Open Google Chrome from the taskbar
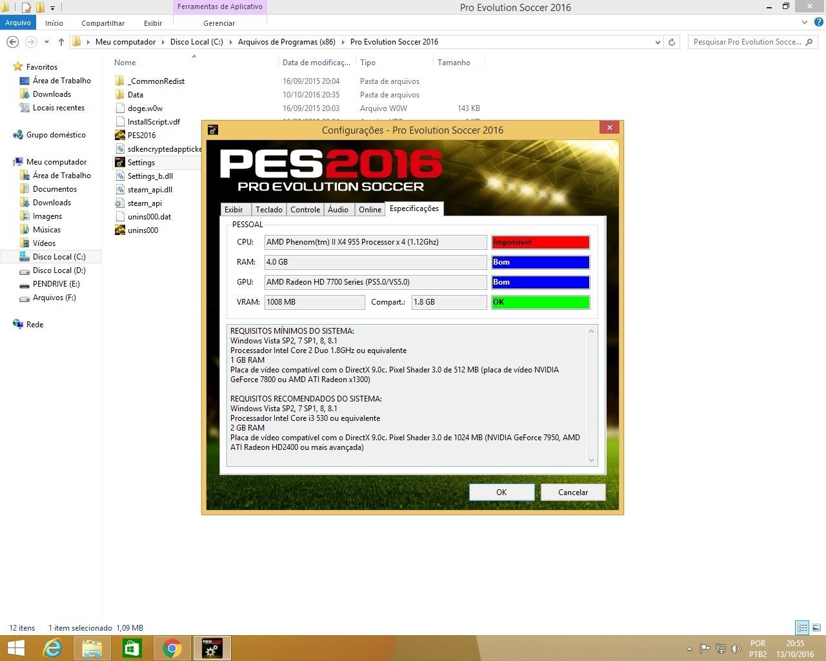Screen dimensions: 826x661 (x=172, y=648)
